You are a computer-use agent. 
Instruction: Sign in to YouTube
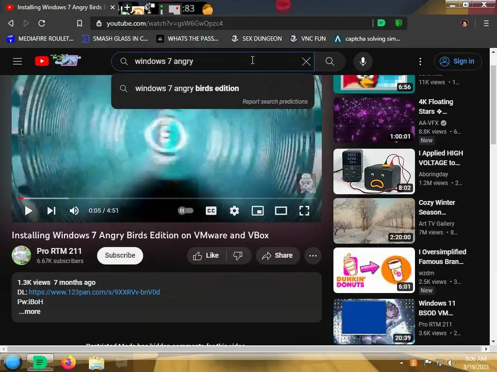[458, 62]
